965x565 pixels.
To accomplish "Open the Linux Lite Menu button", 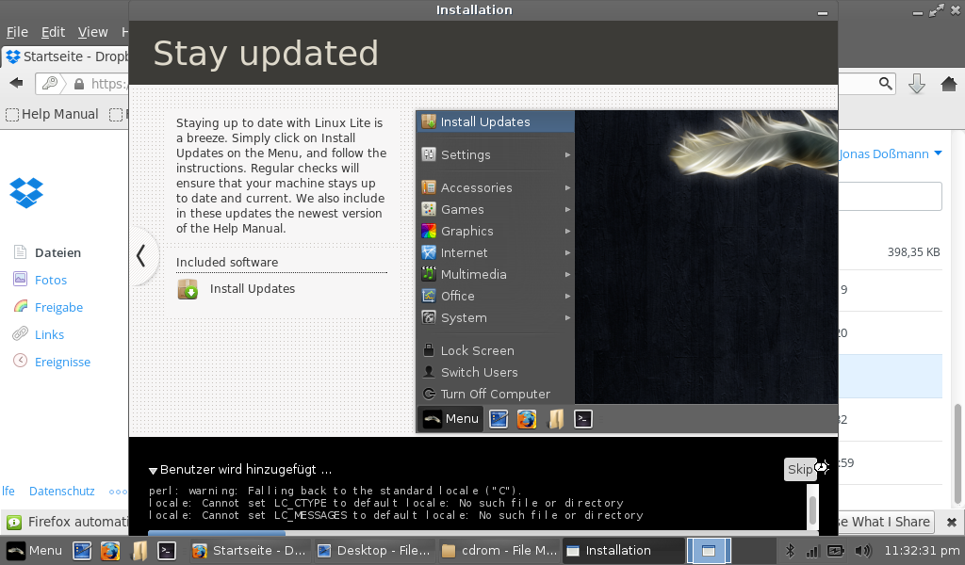I will tap(35, 551).
